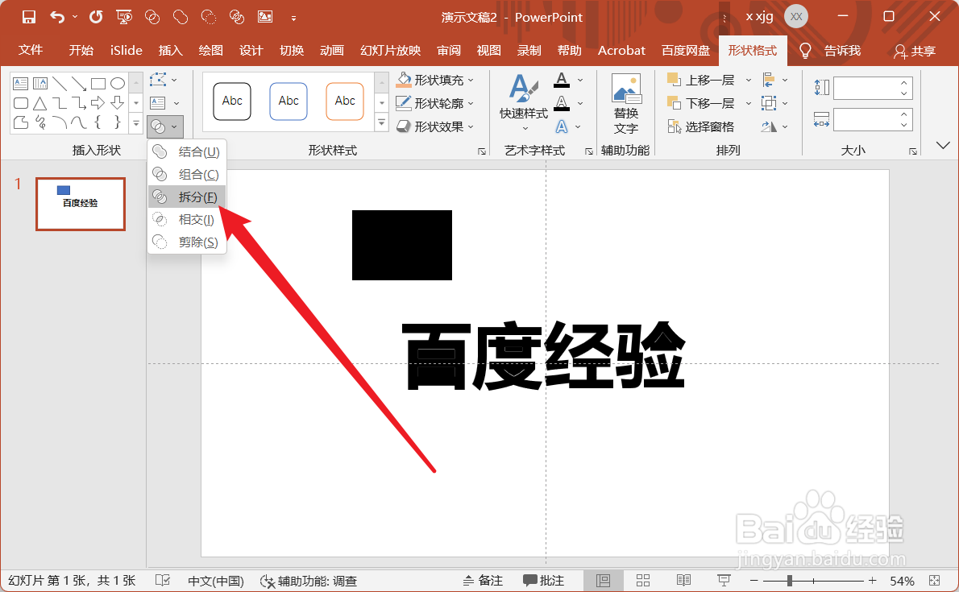Open the Edit Shape button
The width and height of the screenshot is (959, 592).
coord(164,80)
